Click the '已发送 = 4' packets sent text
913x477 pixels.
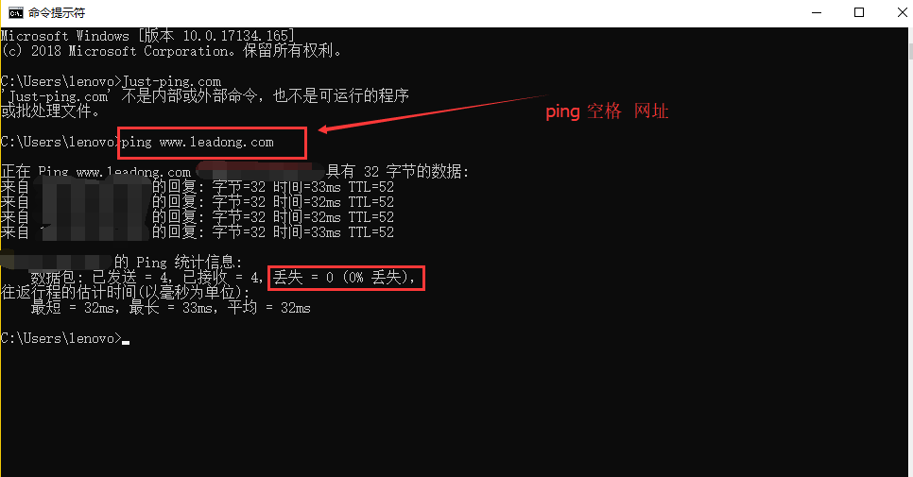click(131, 278)
